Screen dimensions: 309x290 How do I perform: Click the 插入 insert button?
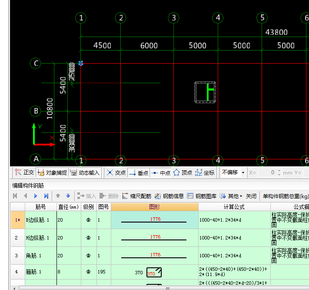point(86,196)
